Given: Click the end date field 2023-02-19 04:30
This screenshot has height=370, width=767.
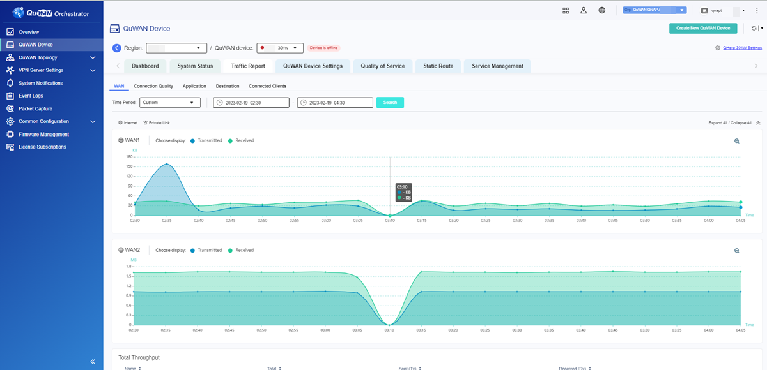Looking at the screenshot, I should point(335,102).
